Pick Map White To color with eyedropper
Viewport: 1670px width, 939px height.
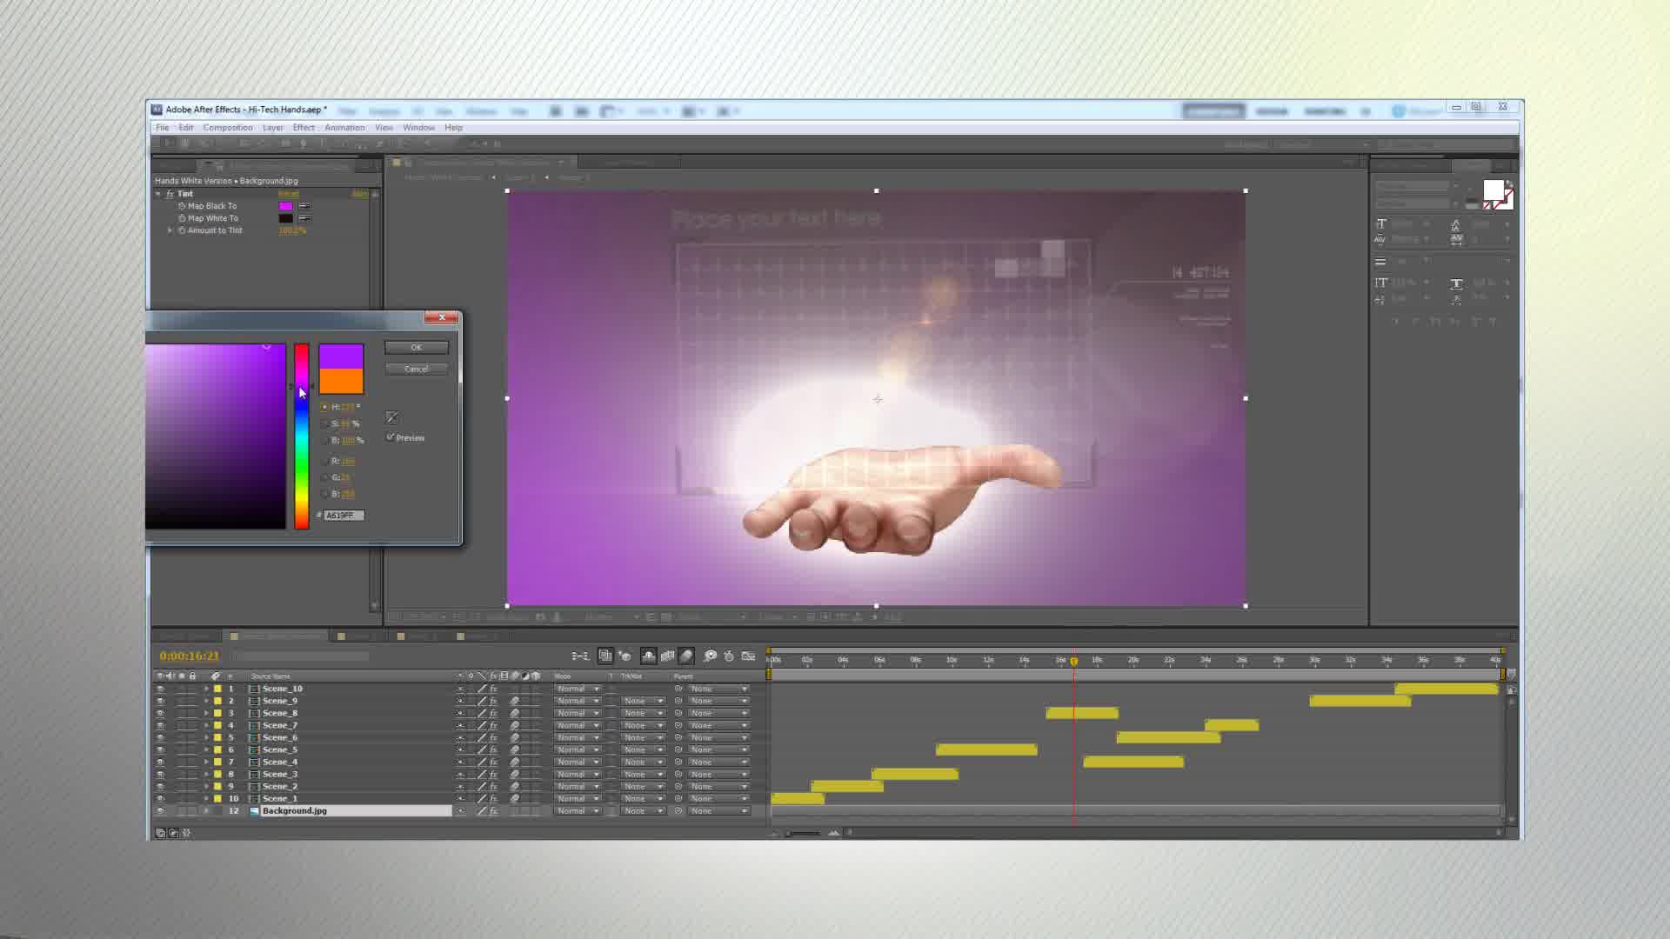tap(304, 218)
